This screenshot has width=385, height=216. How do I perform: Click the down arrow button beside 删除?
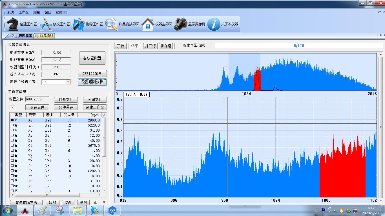coord(104,202)
